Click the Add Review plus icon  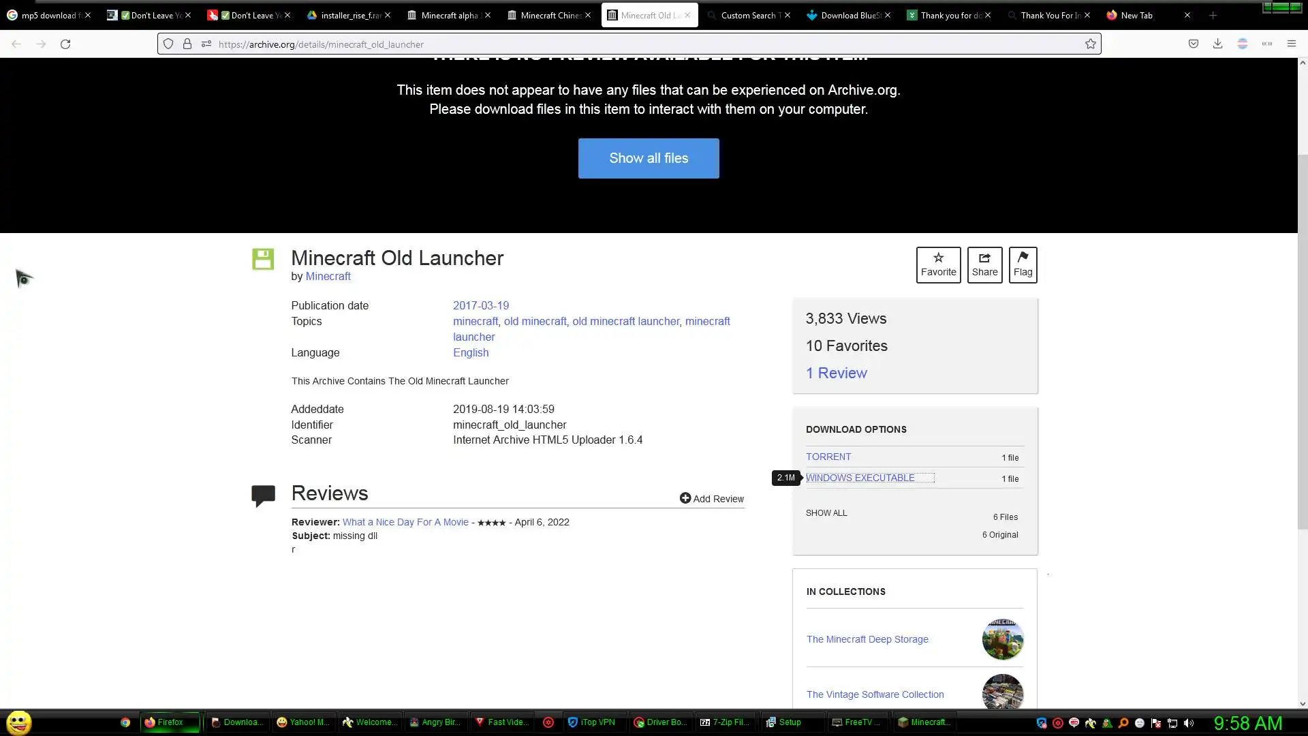click(x=685, y=498)
